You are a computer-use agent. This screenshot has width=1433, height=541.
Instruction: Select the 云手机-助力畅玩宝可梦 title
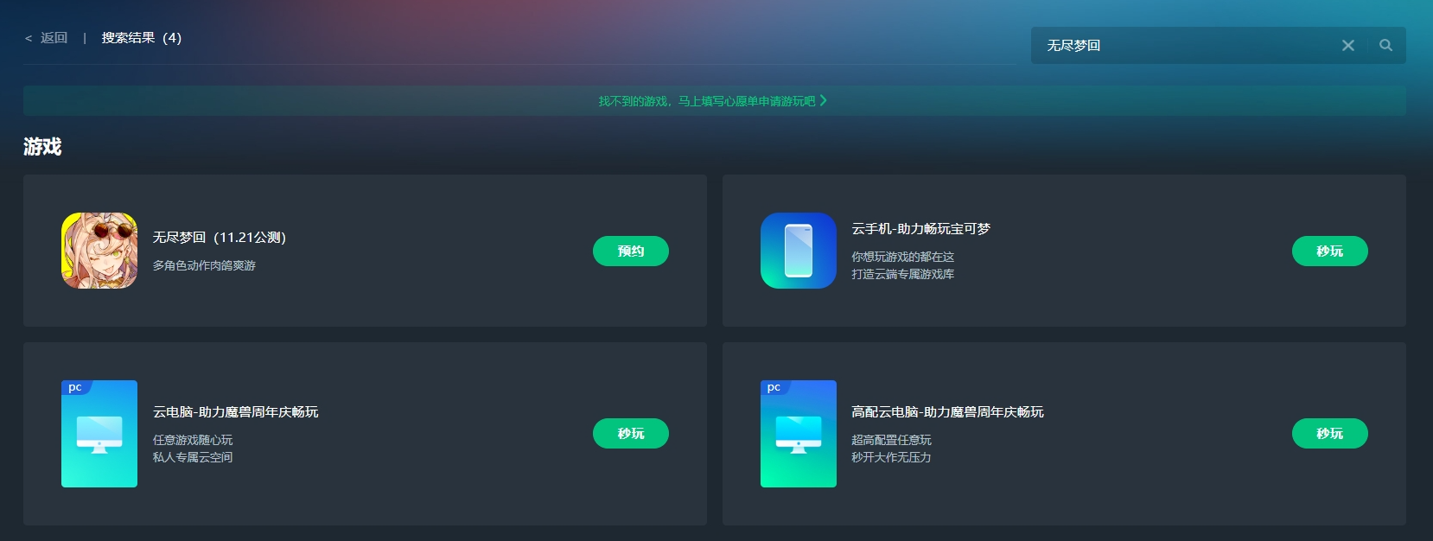click(x=920, y=229)
